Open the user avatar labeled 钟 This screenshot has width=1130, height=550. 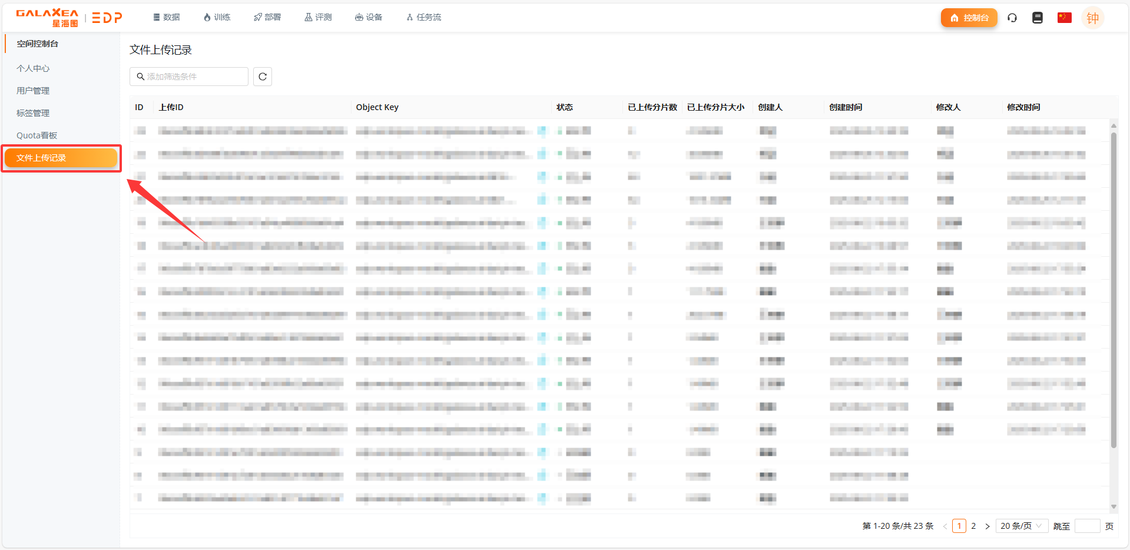point(1092,18)
